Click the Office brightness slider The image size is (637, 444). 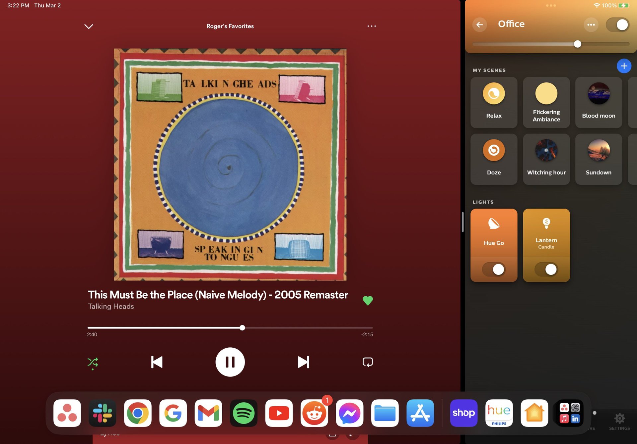click(577, 44)
